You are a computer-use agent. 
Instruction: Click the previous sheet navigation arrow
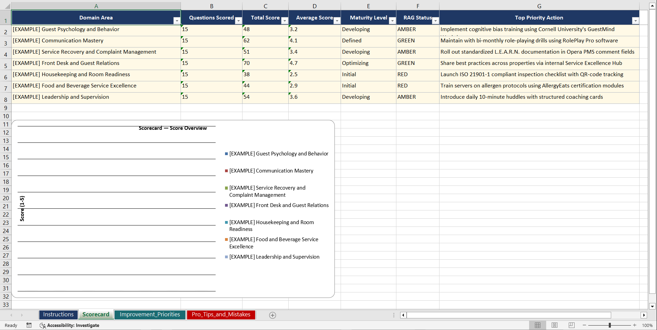pos(11,315)
